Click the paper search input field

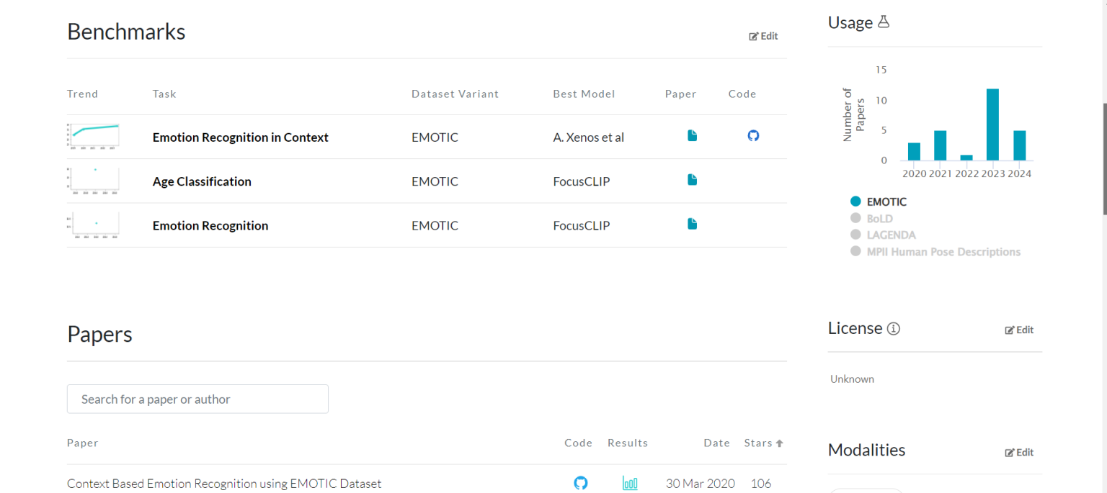tap(197, 399)
